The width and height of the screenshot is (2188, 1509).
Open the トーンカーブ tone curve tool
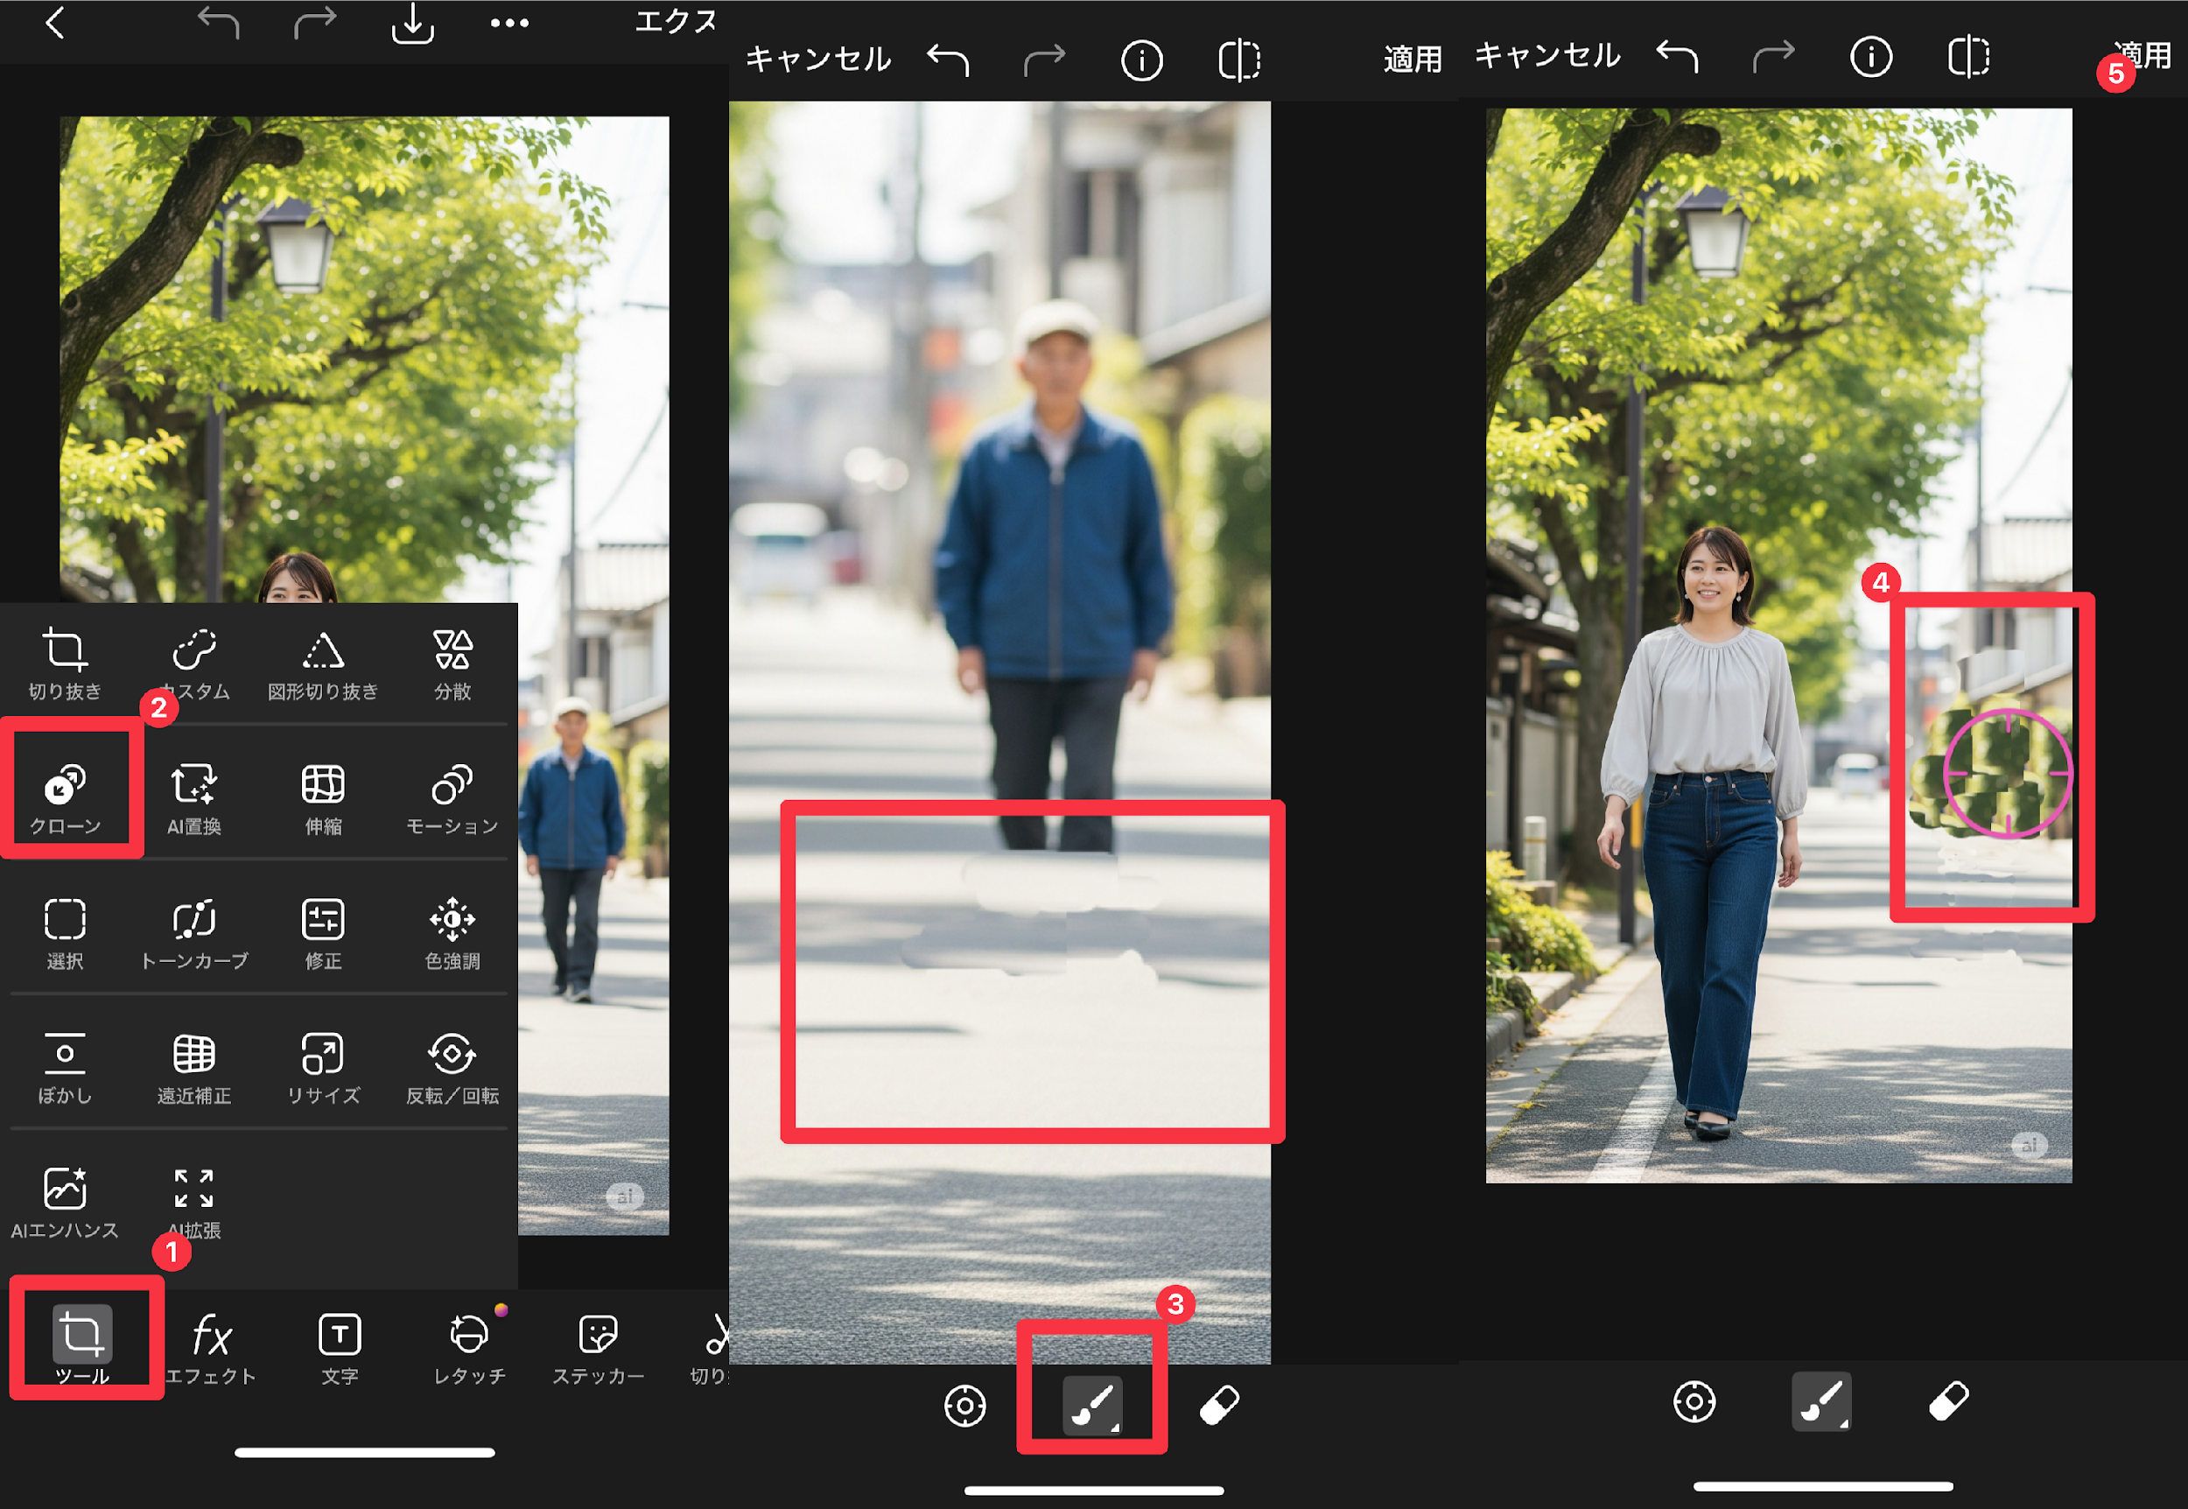(x=193, y=935)
